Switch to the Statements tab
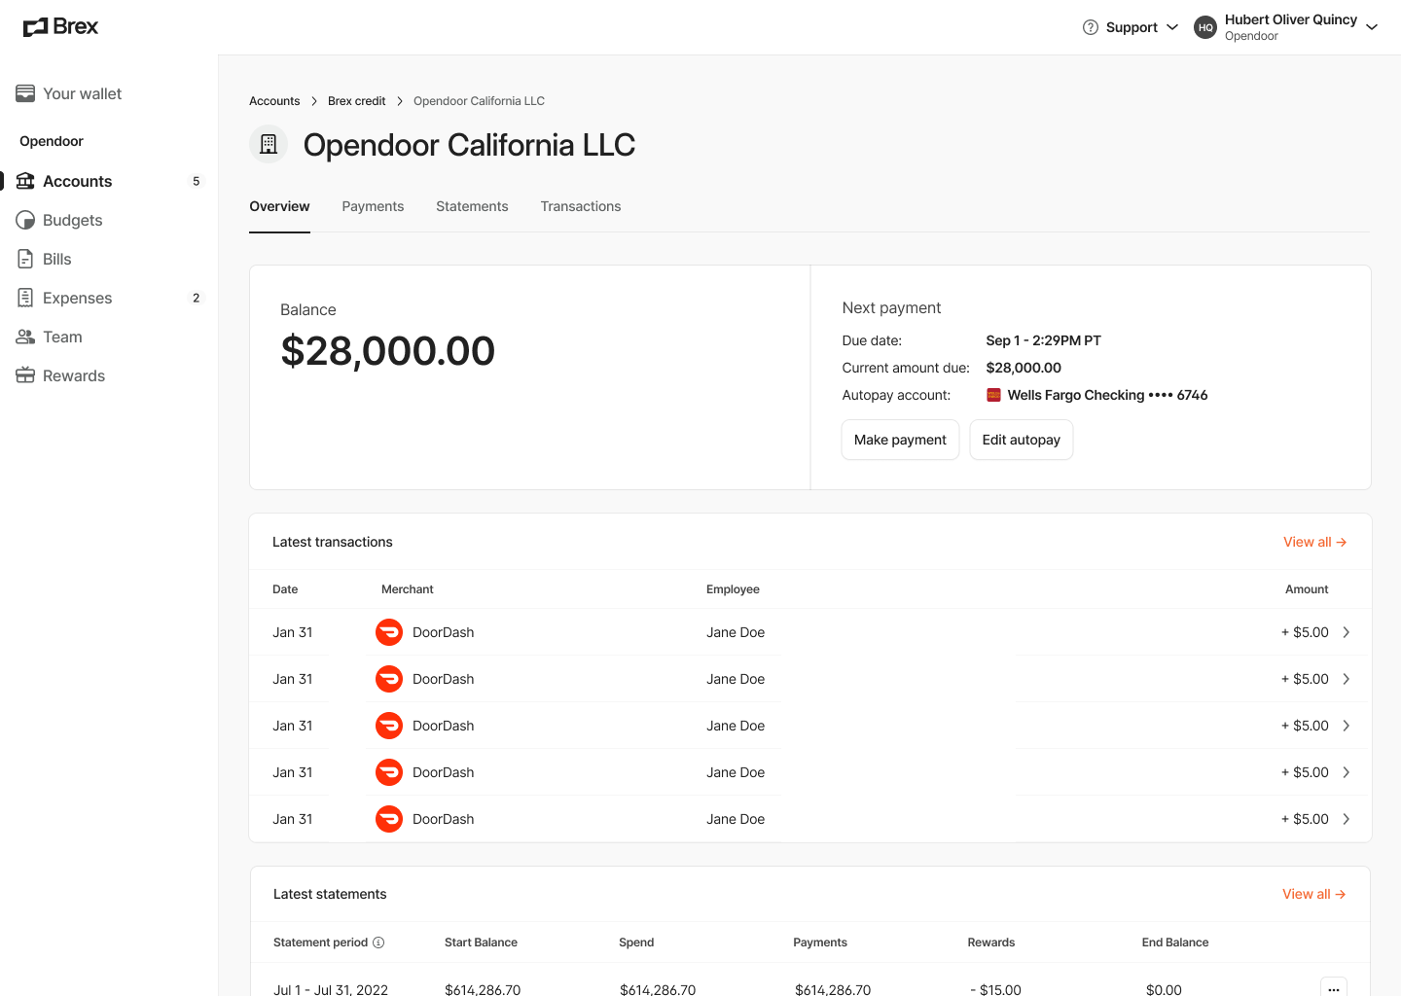 pyautogui.click(x=472, y=206)
